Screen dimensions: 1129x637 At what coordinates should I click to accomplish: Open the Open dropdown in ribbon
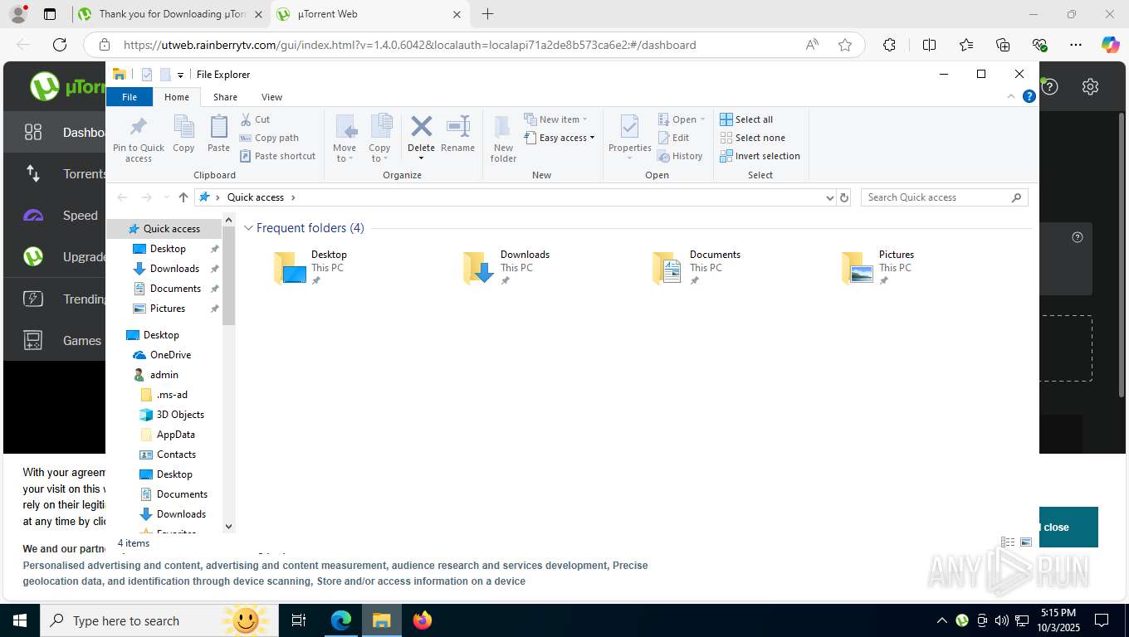point(682,119)
